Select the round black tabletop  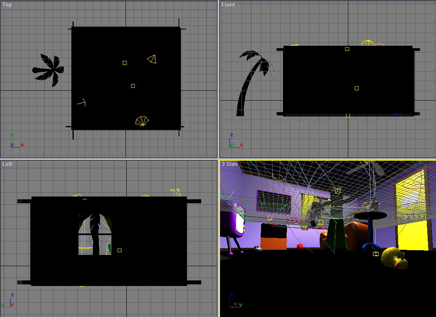coord(370,216)
